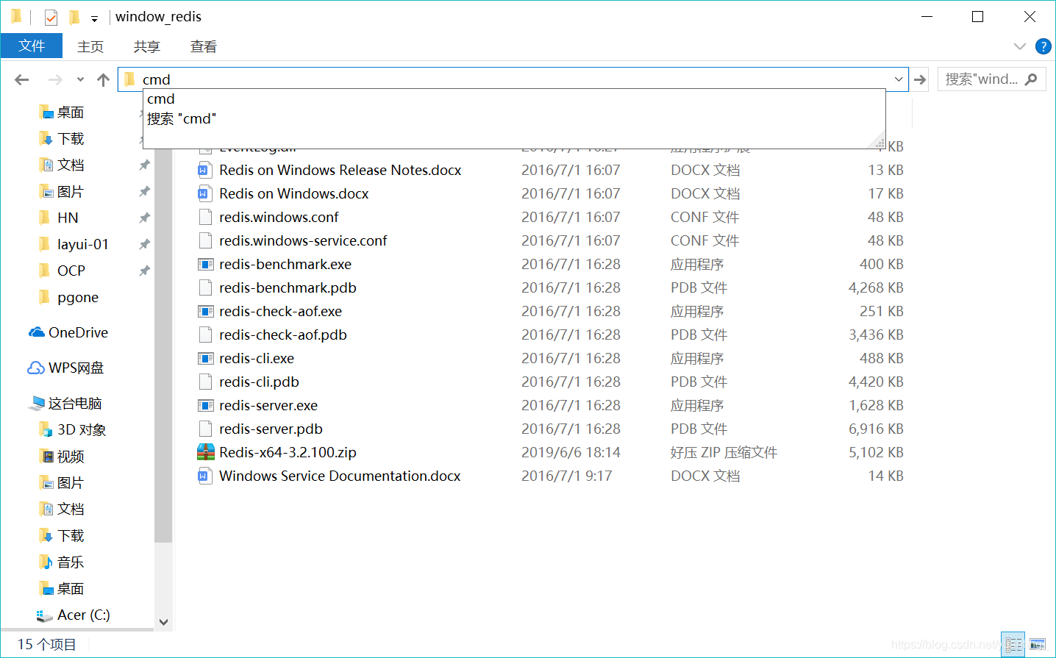Click the 3D 对象 folder icon
Image resolution: width=1056 pixels, height=658 pixels.
coord(46,429)
